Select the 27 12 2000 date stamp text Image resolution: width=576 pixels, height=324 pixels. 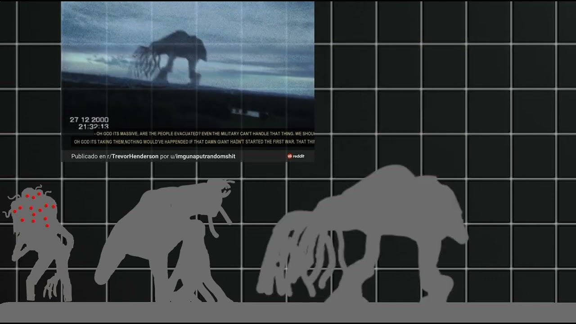[89, 120]
